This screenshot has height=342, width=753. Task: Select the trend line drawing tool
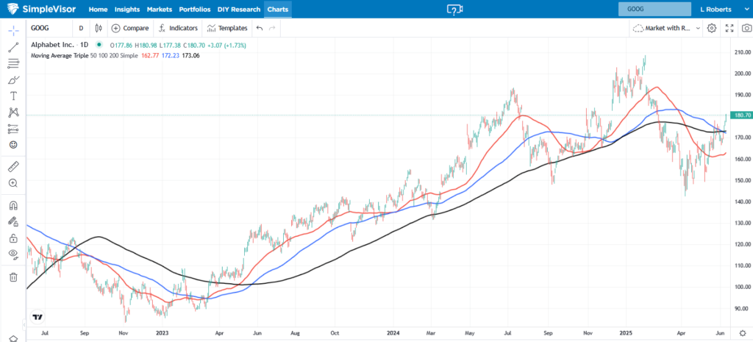13,47
